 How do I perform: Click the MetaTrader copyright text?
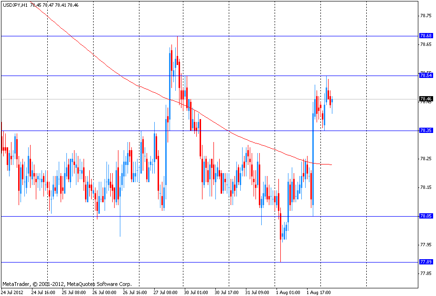pos(67,284)
